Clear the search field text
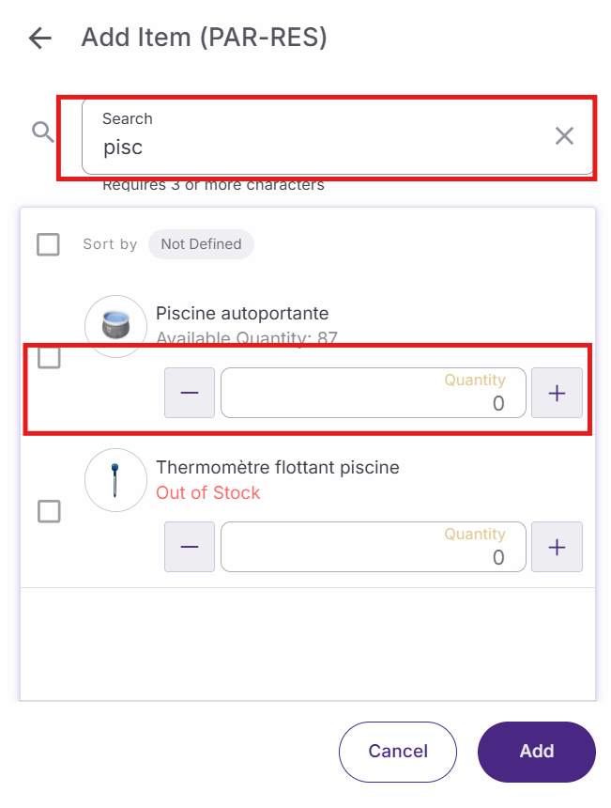 (x=564, y=136)
